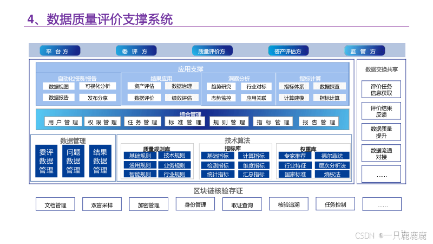Select the 技术规则 cell
The image size is (433, 244).
pos(174,156)
